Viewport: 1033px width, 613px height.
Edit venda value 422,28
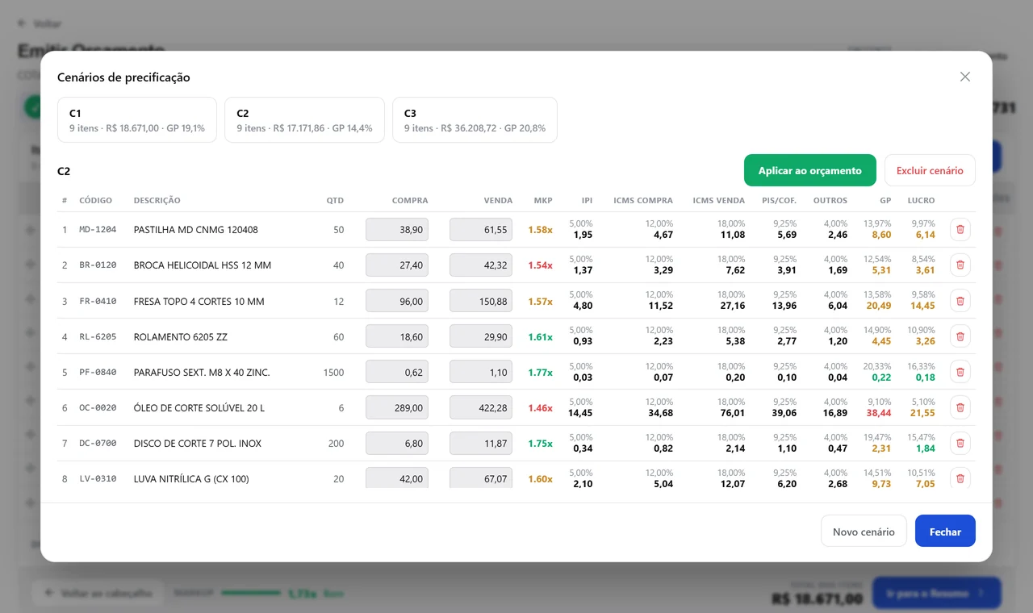coord(481,407)
